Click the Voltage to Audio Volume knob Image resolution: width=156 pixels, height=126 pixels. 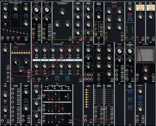coord(130,9)
